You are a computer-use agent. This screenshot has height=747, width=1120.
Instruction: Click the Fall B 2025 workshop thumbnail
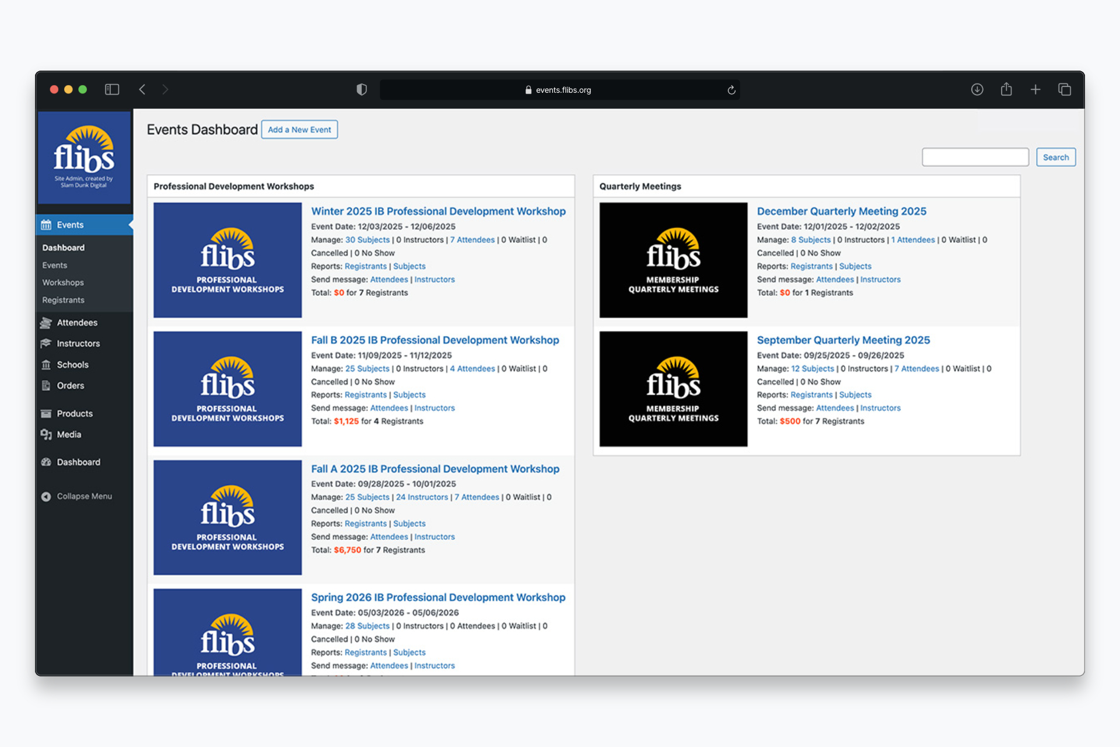tap(228, 389)
